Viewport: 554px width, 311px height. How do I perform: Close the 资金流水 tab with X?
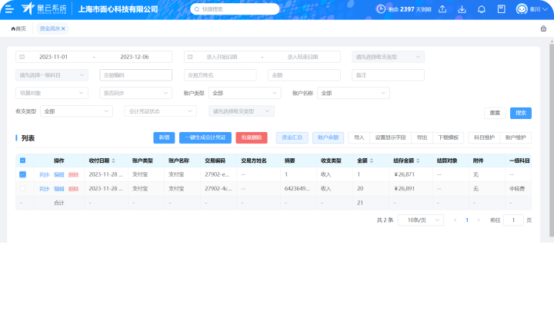[63, 28]
